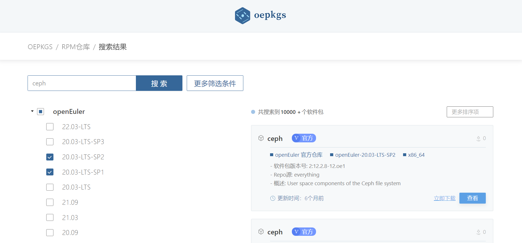
Task: Click the 立即下载 download link
Action: [444, 198]
